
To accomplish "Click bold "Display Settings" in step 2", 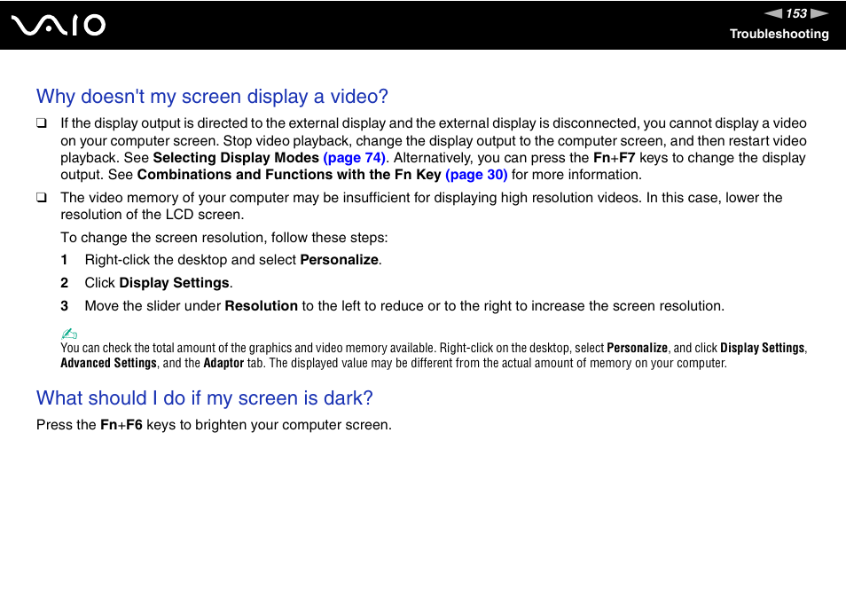I will (175, 283).
